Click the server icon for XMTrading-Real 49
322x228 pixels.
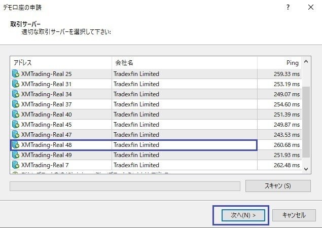[x=16, y=155]
